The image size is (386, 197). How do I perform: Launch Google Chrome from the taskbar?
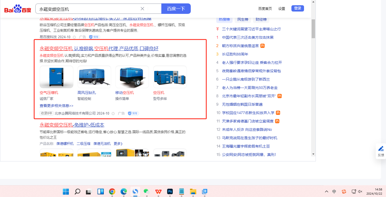tap(112, 192)
